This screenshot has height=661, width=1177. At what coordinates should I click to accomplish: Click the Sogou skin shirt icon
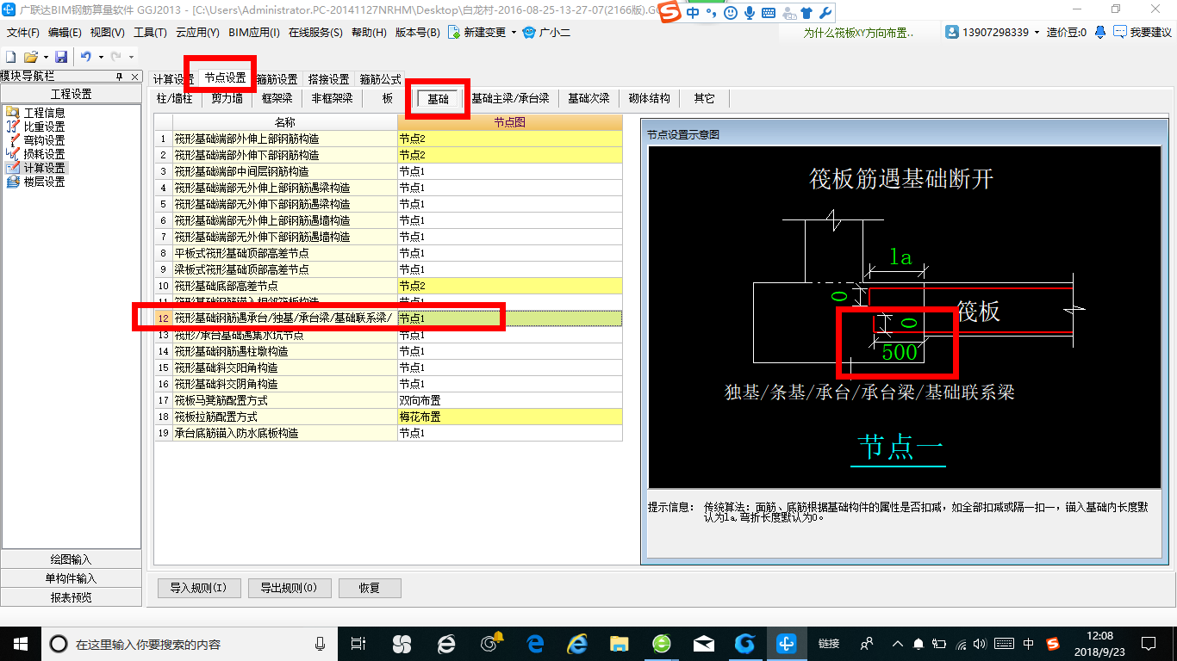click(806, 13)
